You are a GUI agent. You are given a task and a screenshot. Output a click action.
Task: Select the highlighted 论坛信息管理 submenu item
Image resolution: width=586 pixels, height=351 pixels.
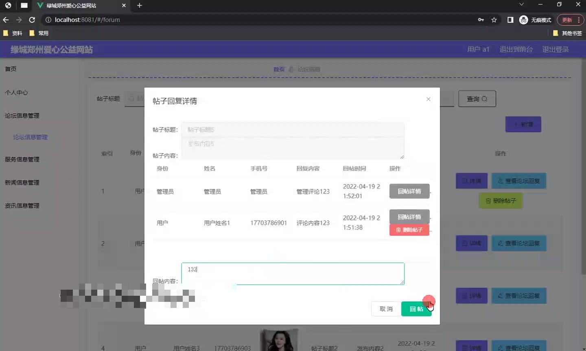pyautogui.click(x=30, y=137)
